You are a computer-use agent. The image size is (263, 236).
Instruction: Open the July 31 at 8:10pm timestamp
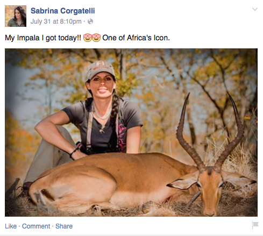56,22
